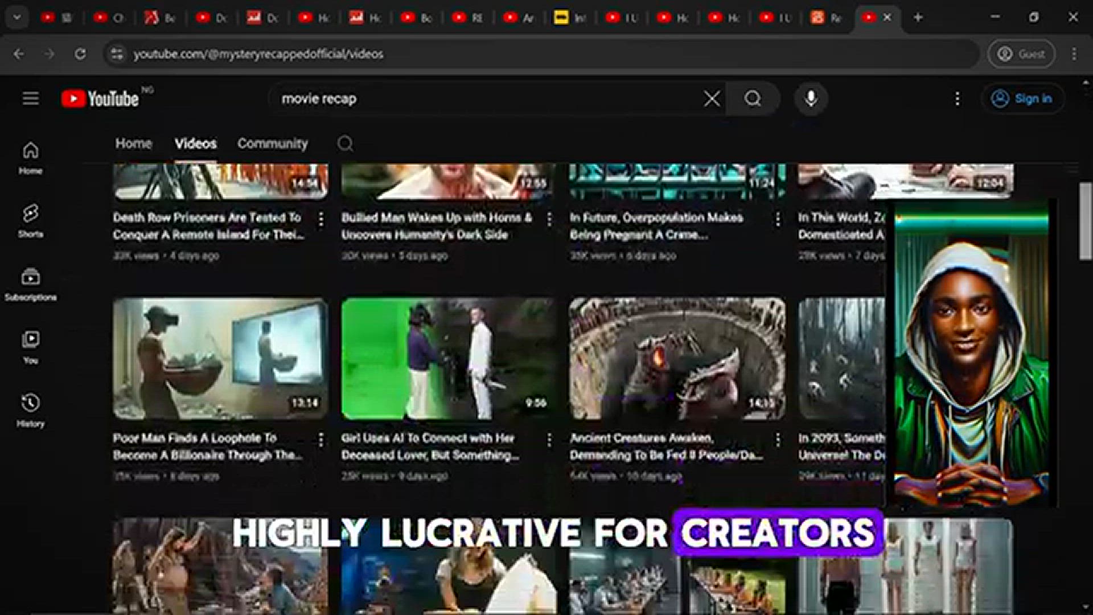
Task: Click the YouTube logo
Action: 101,99
